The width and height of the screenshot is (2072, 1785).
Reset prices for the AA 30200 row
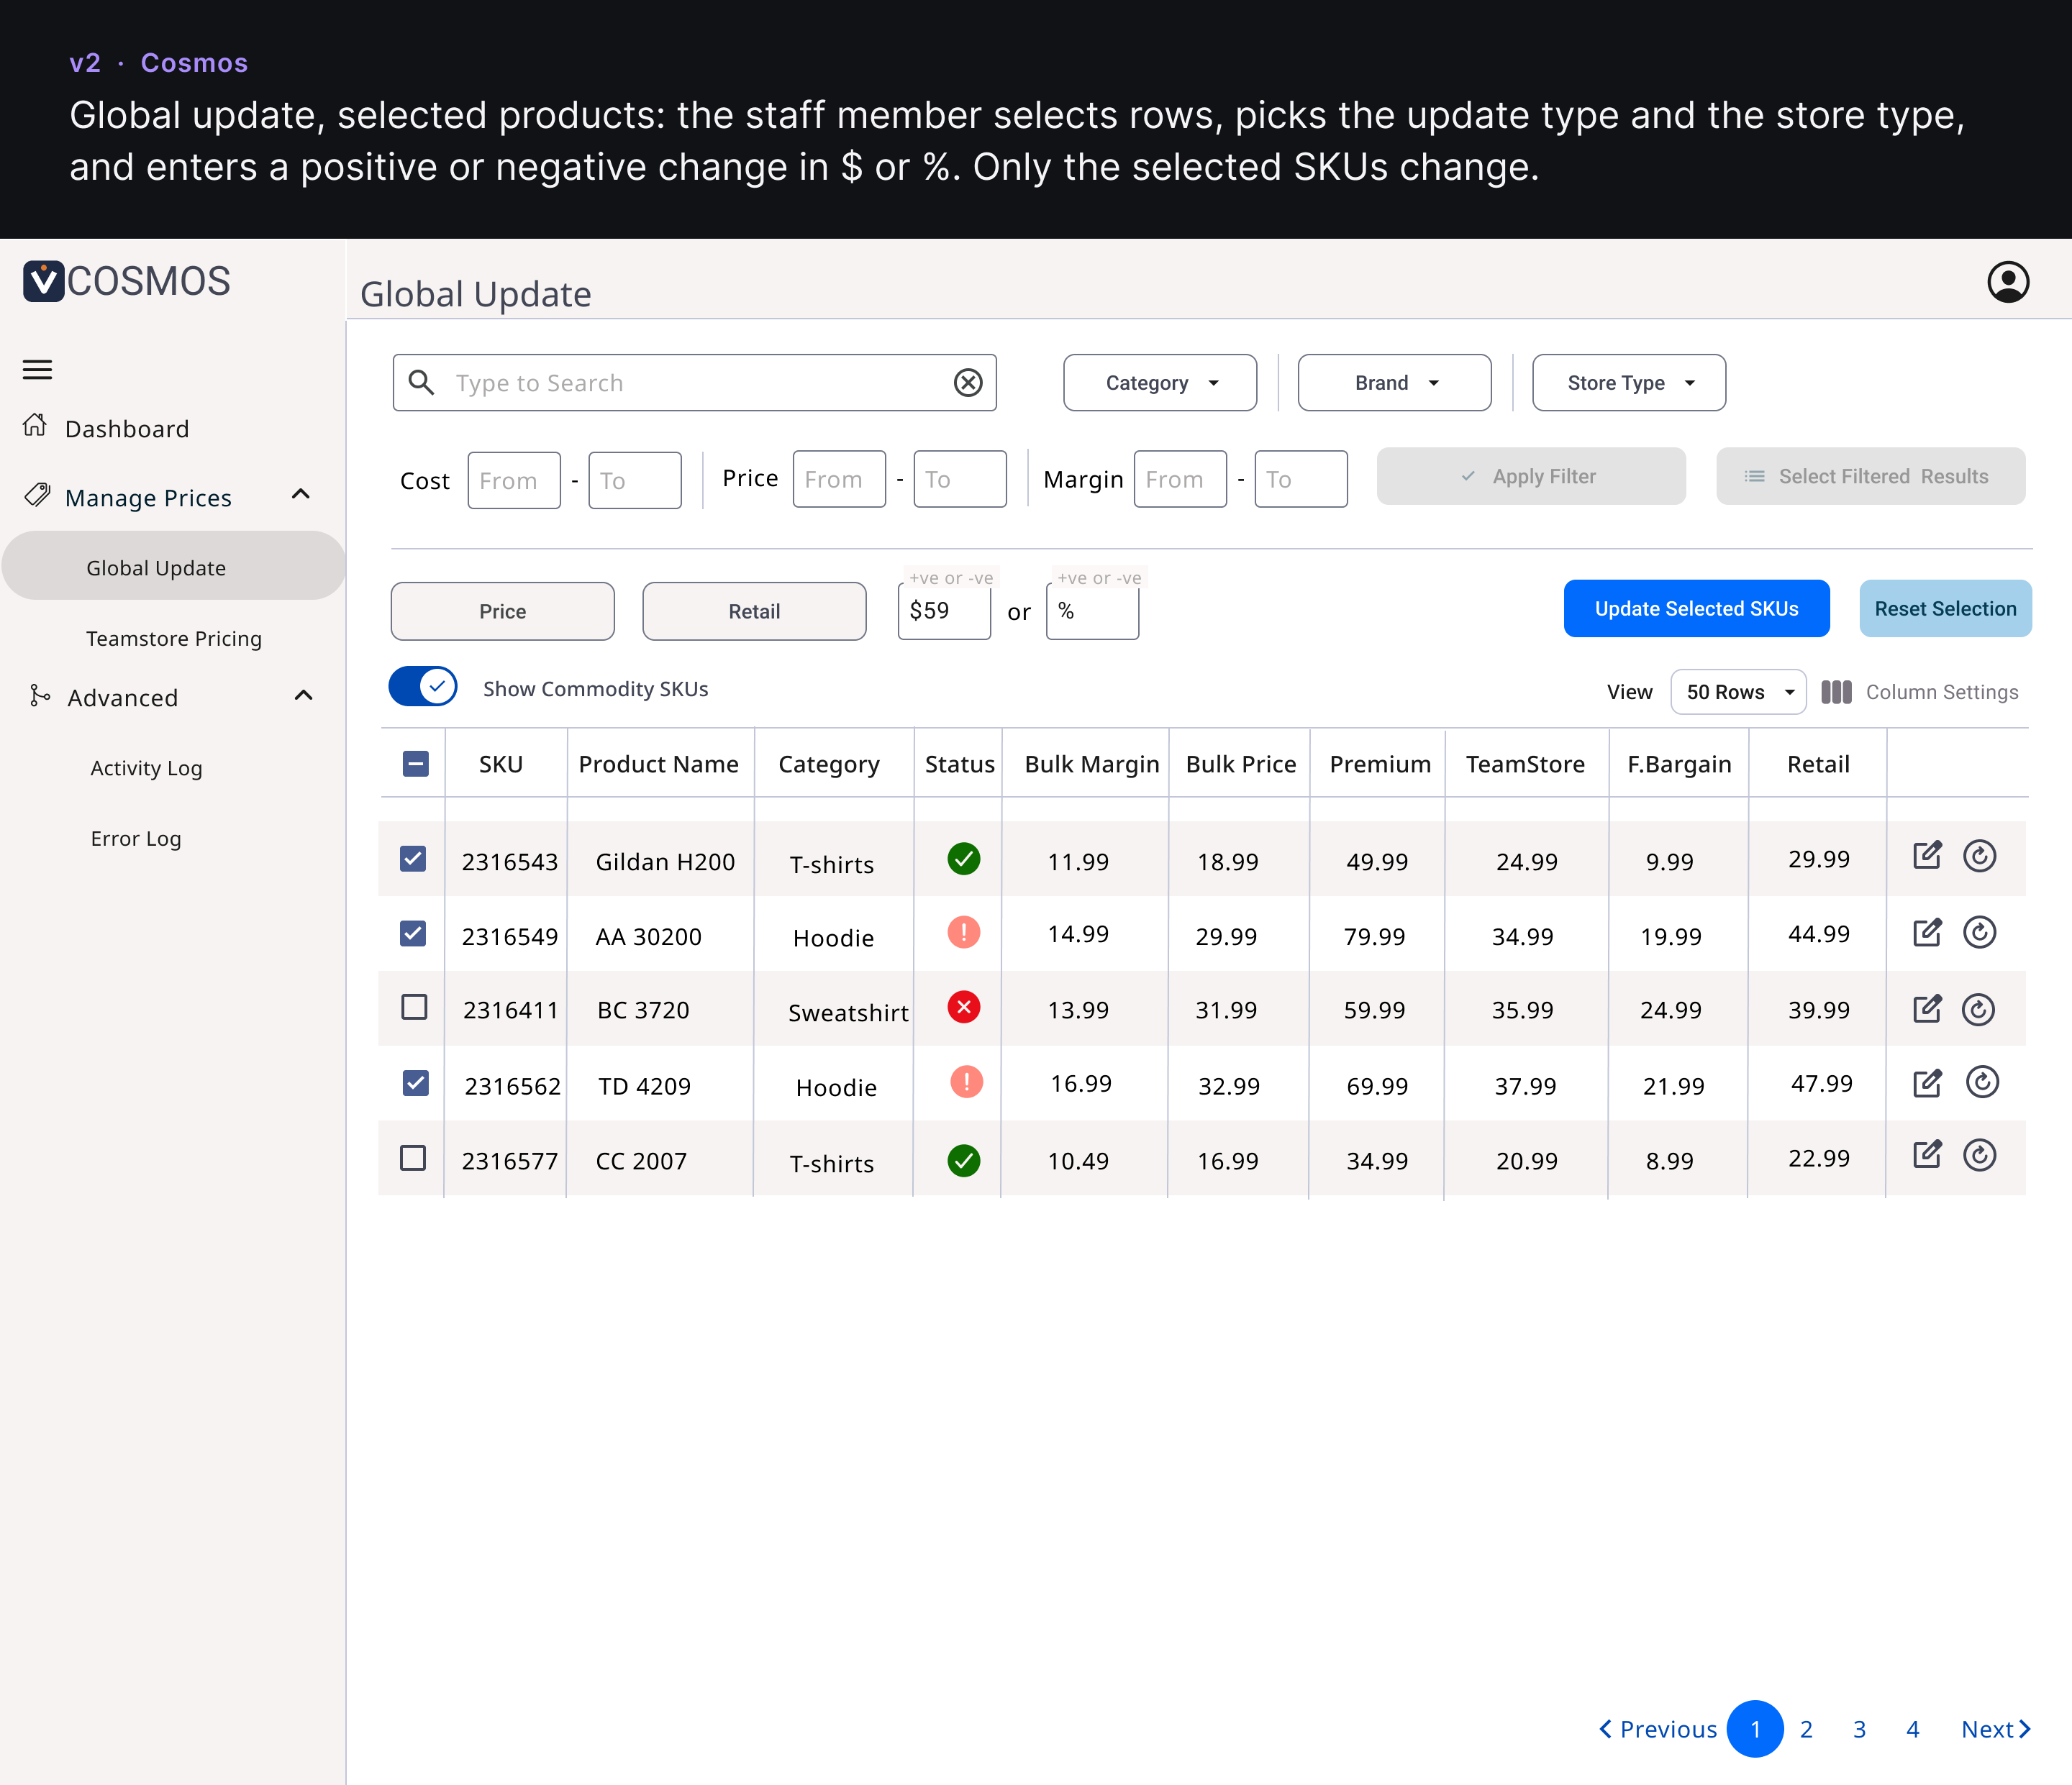[1979, 933]
